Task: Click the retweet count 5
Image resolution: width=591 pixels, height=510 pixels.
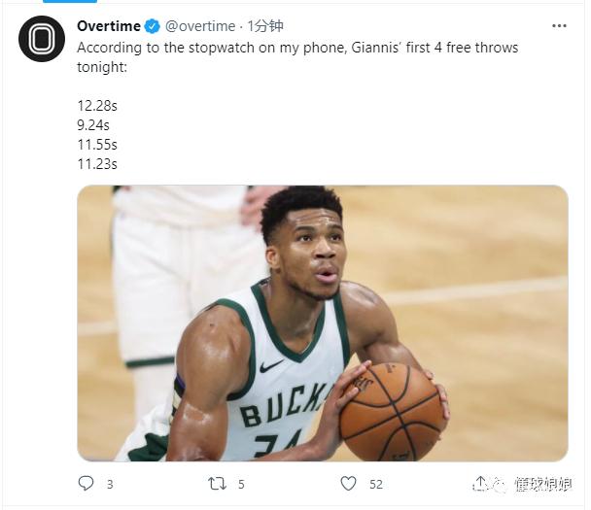Action: [x=241, y=484]
